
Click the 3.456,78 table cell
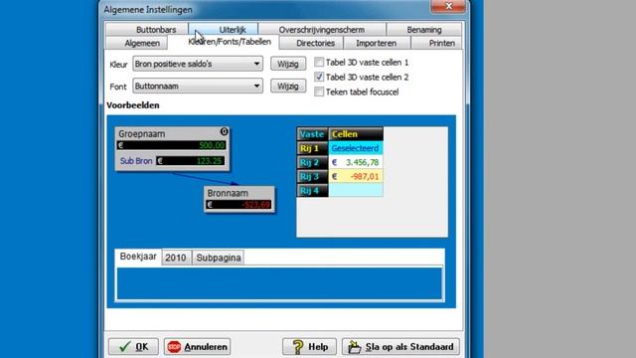[x=356, y=162]
